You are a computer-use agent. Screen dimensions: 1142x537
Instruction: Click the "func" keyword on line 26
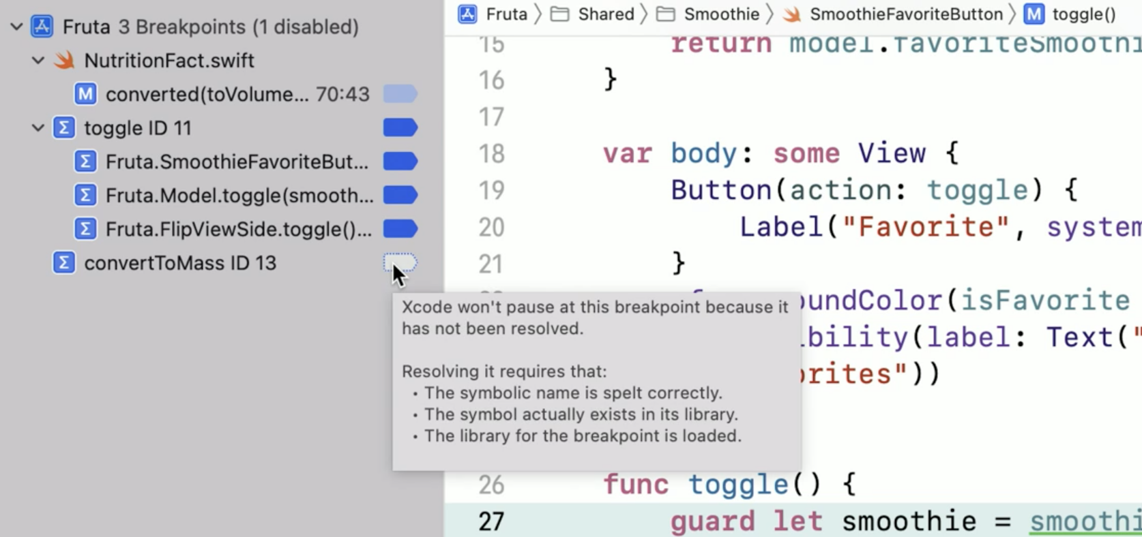pyautogui.click(x=636, y=485)
